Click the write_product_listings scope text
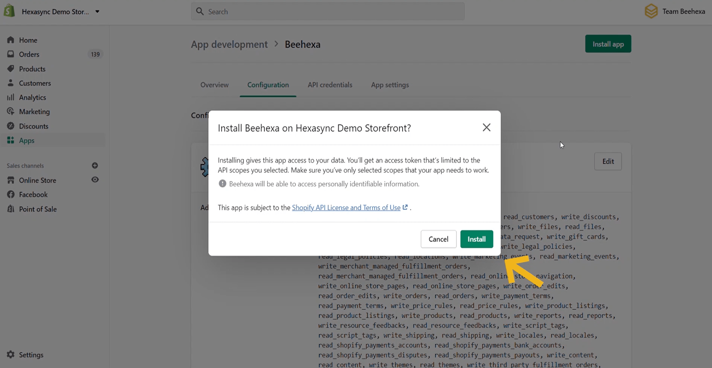This screenshot has width=712, height=368. pos(565,306)
